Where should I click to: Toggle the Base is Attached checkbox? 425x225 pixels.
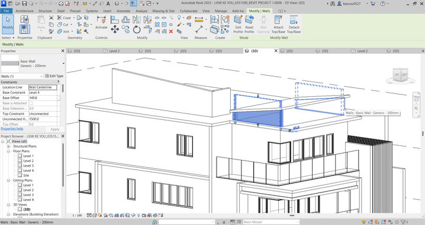[x=31, y=103]
